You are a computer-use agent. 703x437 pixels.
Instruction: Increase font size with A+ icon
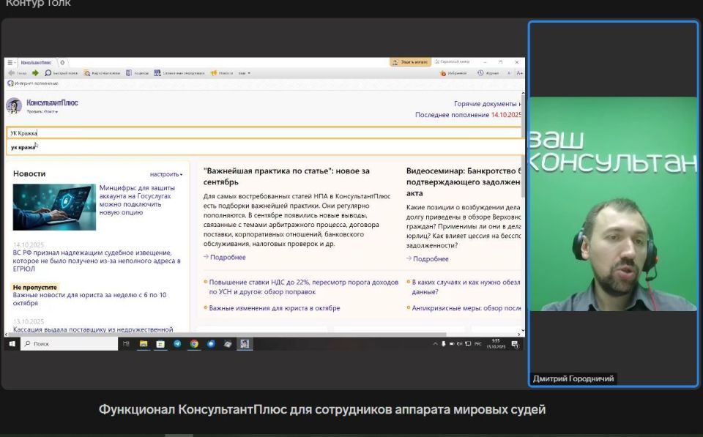[x=520, y=72]
